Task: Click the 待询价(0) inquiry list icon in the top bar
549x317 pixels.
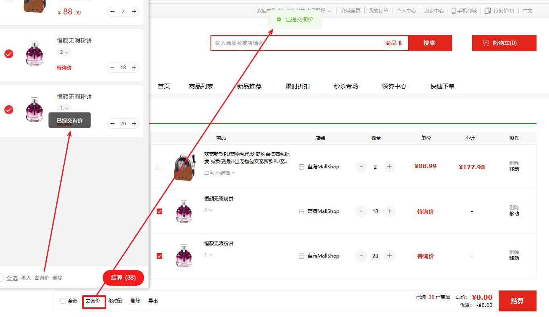Action: [x=488, y=11]
